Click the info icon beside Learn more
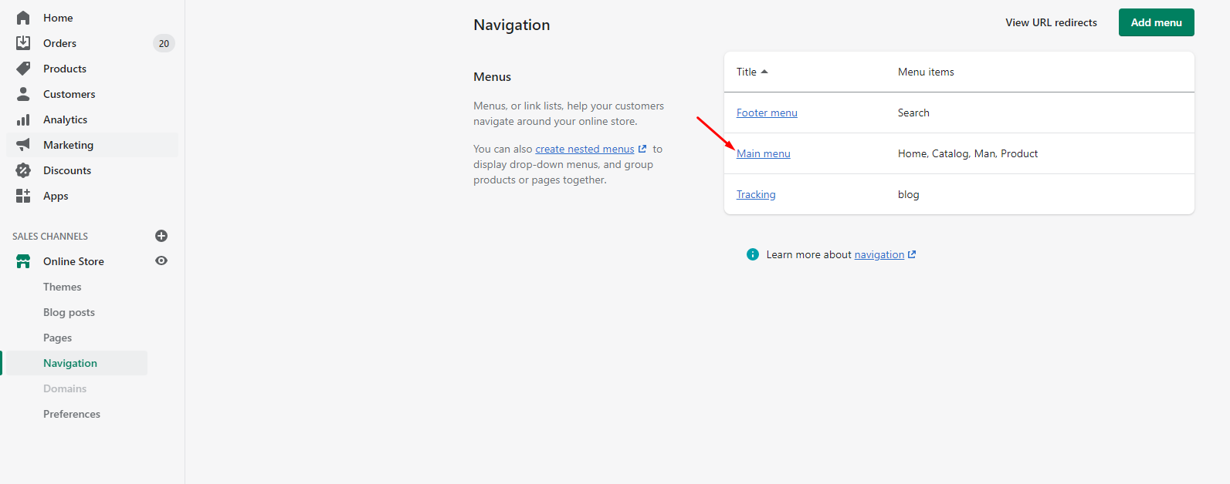 pyautogui.click(x=753, y=254)
